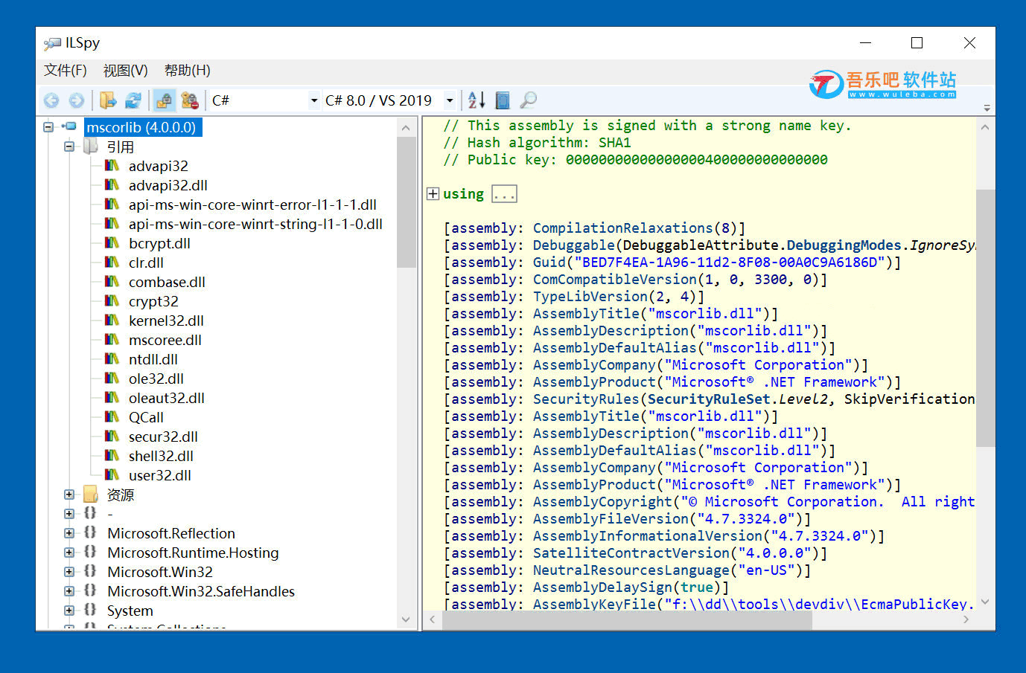Expand the 资源 resources node
The image size is (1026, 673).
pyautogui.click(x=69, y=495)
